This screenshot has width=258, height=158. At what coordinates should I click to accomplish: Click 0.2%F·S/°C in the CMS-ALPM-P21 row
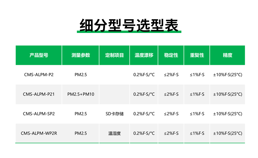[144, 94]
